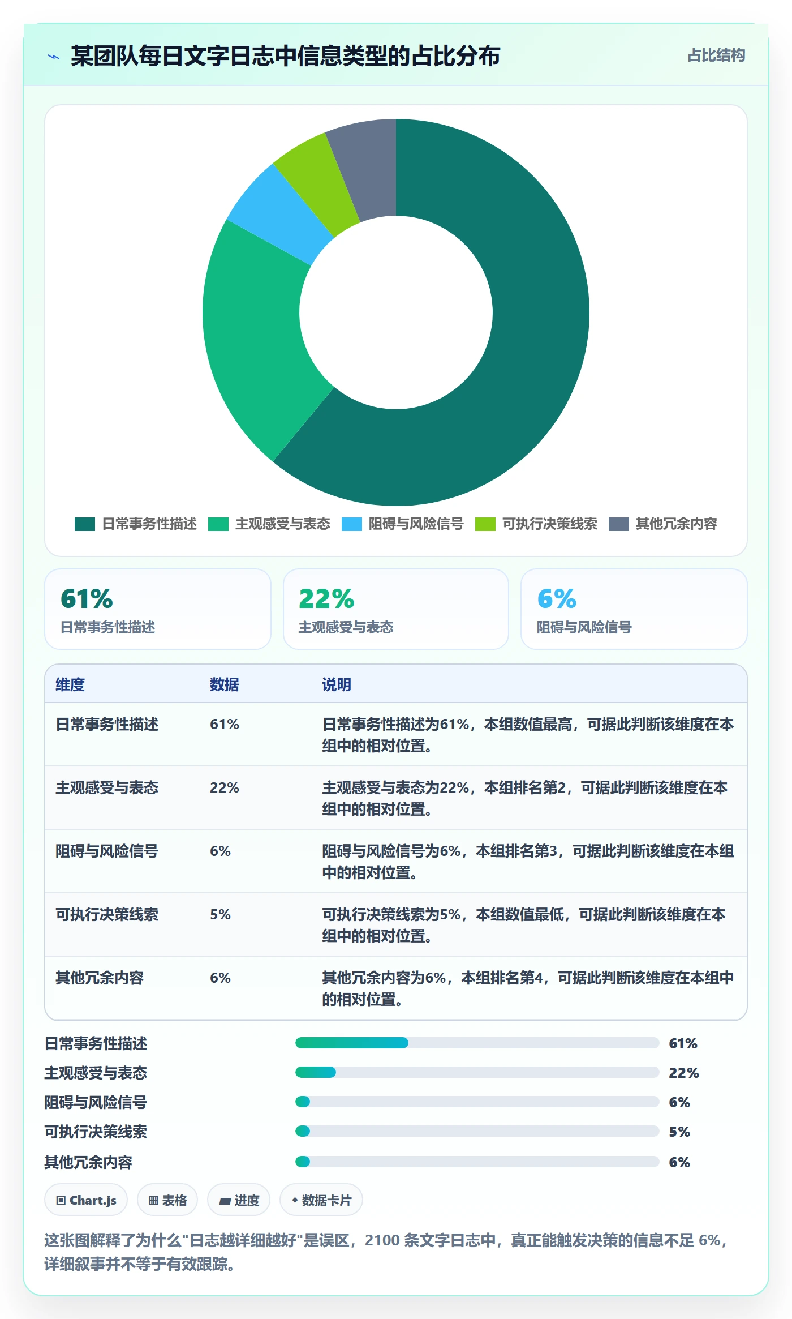Image resolution: width=792 pixels, height=1319 pixels.
Task: Open the 22% 主观感受与表态 stat card
Action: point(396,609)
